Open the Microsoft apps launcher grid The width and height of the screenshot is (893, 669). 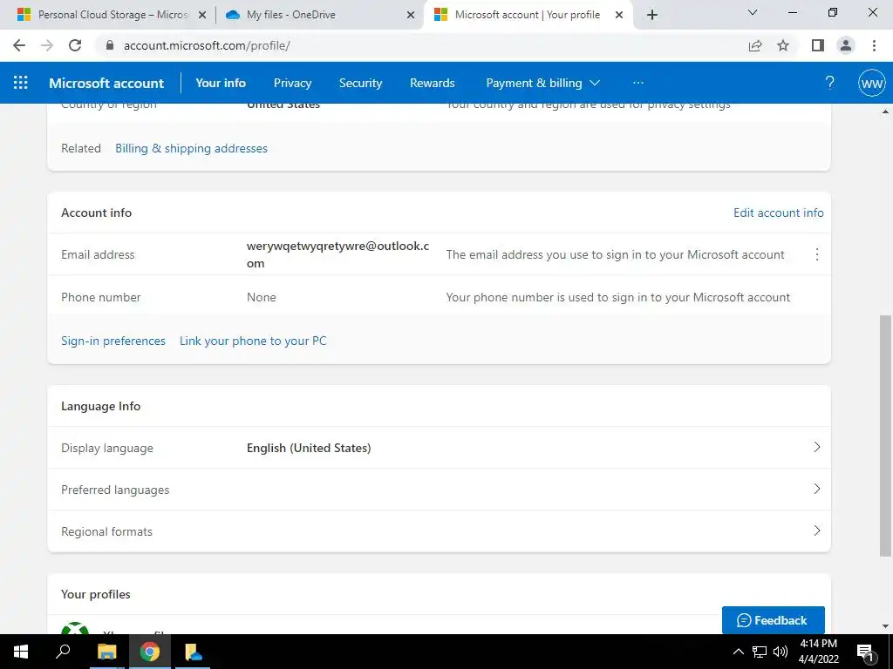(x=21, y=83)
